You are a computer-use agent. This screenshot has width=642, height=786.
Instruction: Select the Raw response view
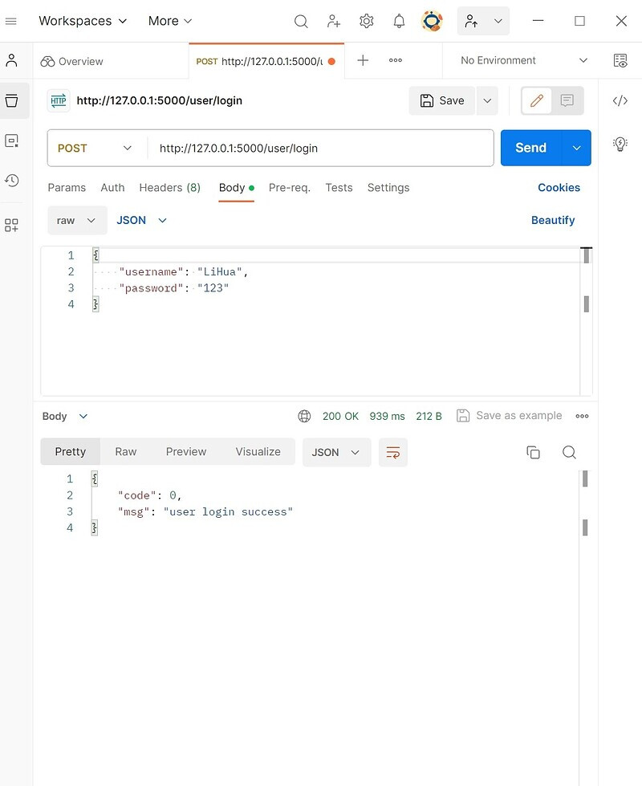126,452
